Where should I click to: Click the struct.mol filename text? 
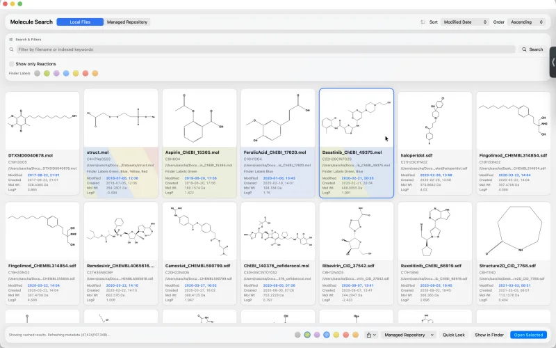97,152
